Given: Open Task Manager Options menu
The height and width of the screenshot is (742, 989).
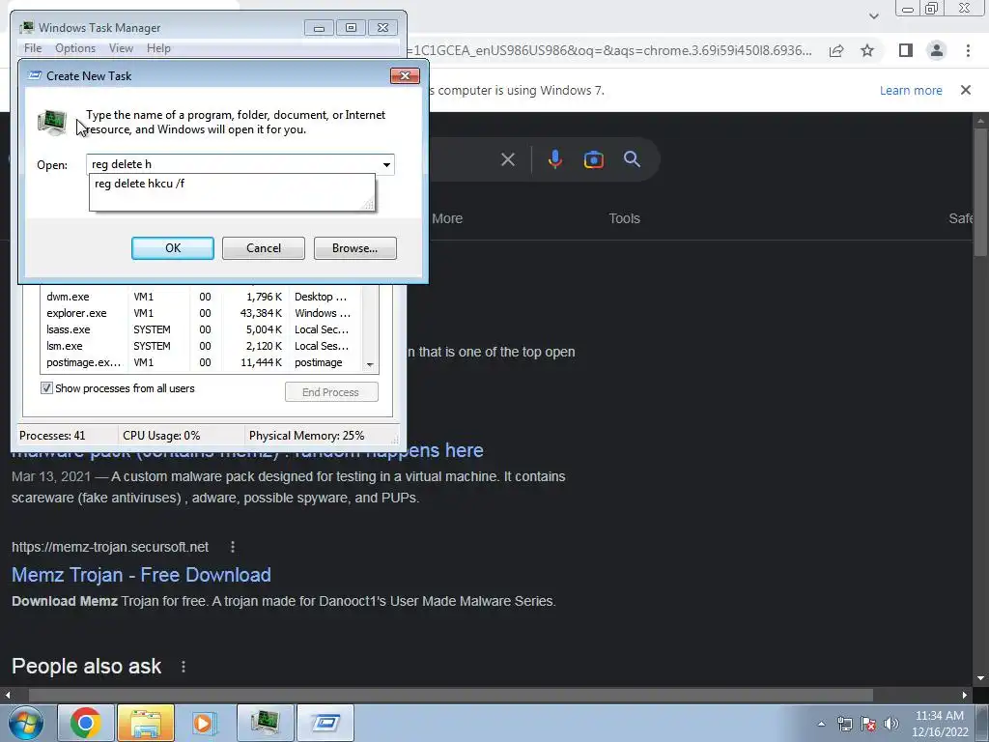Looking at the screenshot, I should 75,48.
